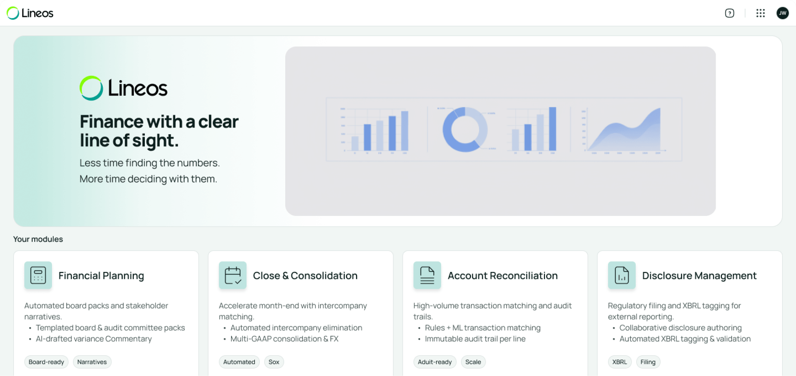This screenshot has height=376, width=796.
Task: Select the Sox tag
Action: pyautogui.click(x=274, y=362)
